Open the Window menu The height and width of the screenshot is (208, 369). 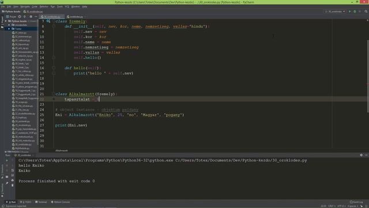[x=76, y=6]
